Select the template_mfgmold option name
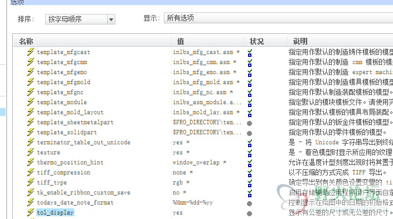Viewport: 393px width, 219px height. (64, 82)
